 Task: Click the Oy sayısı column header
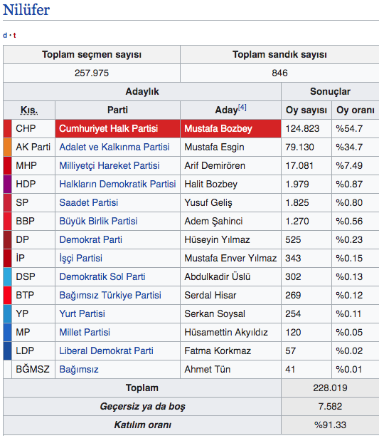(306, 110)
